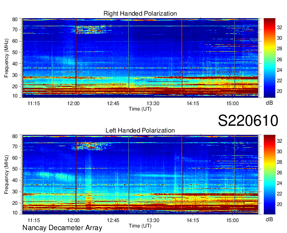Click the "30" frequency tick of Left Handed plot
Screen dimensions: 287x233
[x=15, y=192]
